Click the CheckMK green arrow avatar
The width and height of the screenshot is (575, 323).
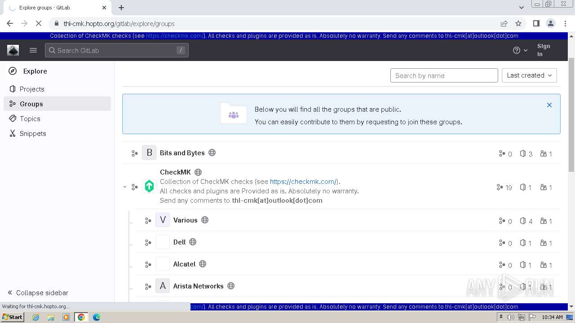[x=149, y=186]
